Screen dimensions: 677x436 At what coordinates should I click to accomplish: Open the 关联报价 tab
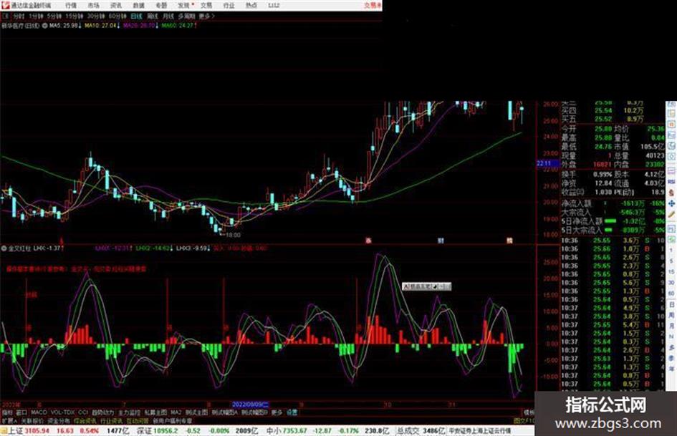coord(32,420)
